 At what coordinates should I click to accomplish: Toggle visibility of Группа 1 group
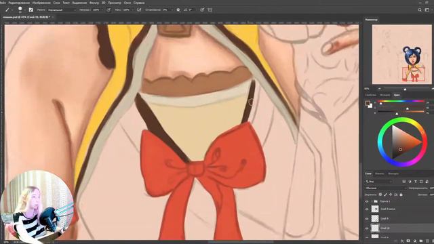pyautogui.click(x=367, y=201)
